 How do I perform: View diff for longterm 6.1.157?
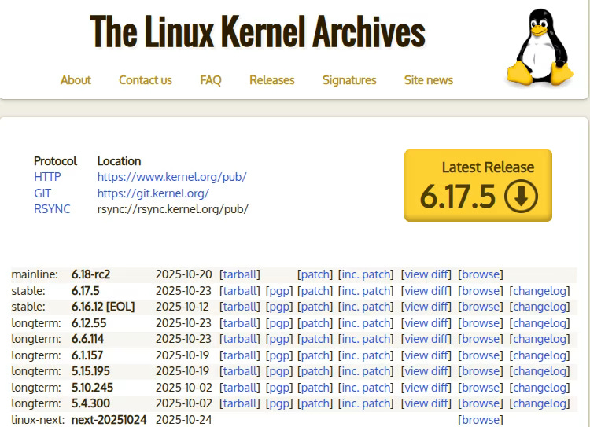(426, 355)
